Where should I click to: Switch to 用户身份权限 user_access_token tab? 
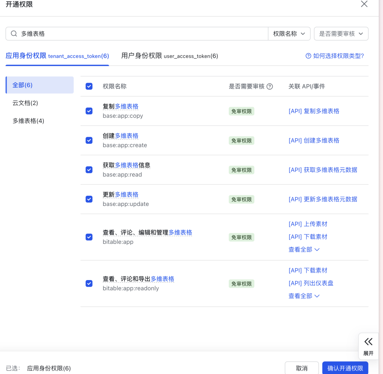point(170,56)
